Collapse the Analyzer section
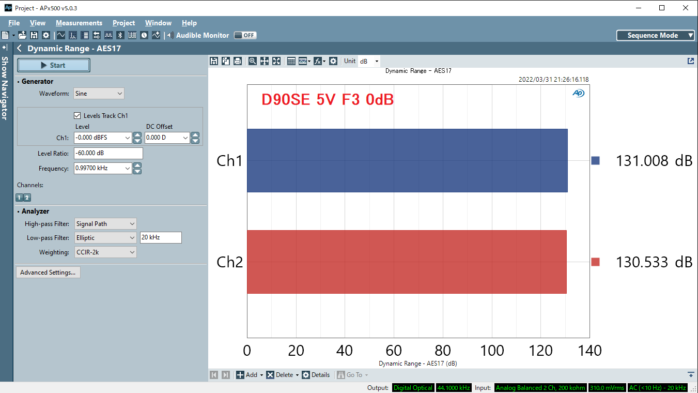Viewport: 698px width, 393px height. click(x=19, y=211)
